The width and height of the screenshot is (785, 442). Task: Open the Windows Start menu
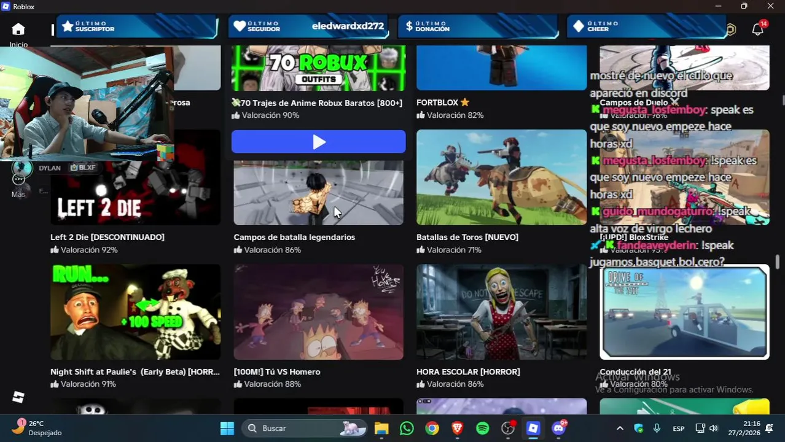coord(227,428)
